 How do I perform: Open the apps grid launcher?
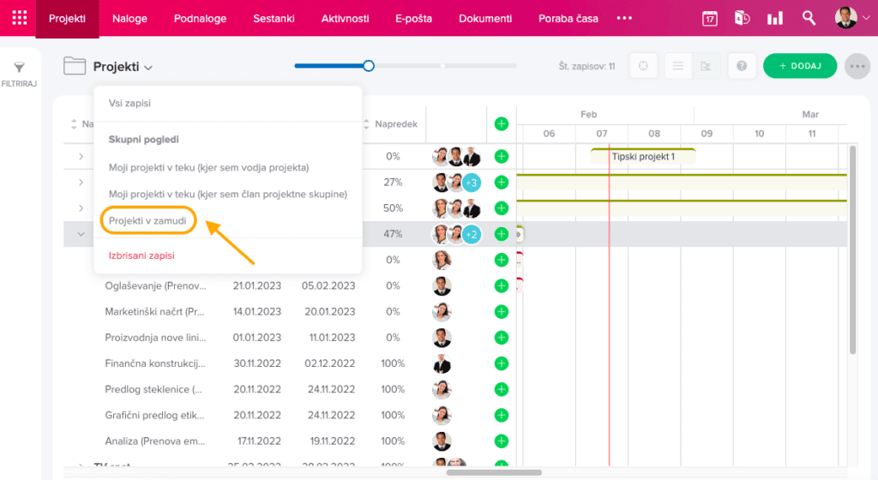pyautogui.click(x=19, y=18)
